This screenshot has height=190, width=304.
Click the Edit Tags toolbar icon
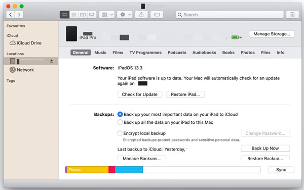[x=157, y=15]
